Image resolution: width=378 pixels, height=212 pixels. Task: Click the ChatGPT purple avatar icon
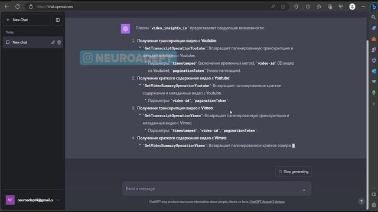125,29
